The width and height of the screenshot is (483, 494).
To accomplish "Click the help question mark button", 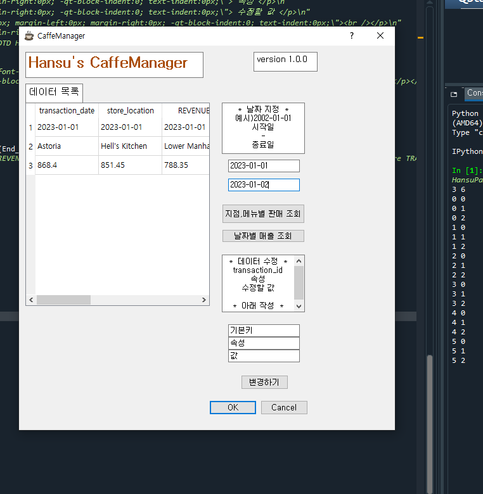I will (352, 35).
